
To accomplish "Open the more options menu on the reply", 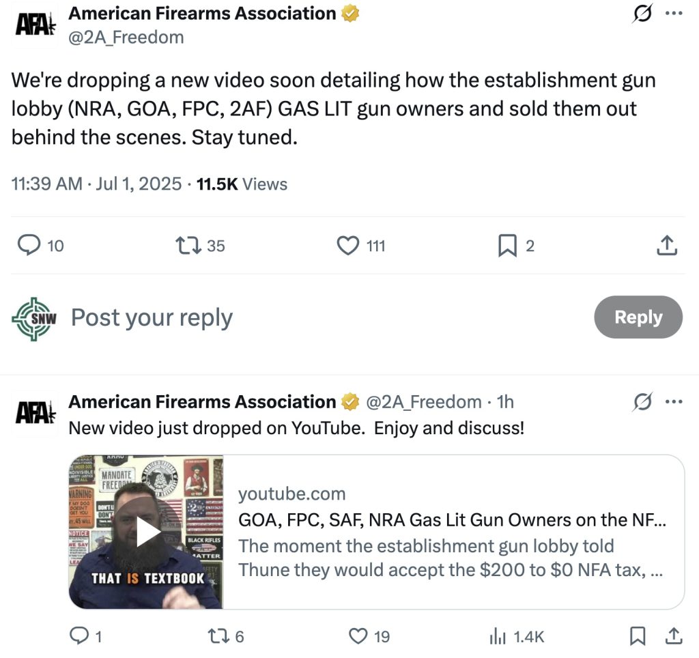I will tap(675, 402).
